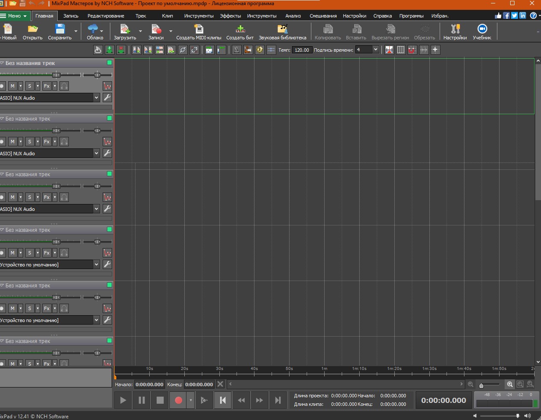Open the Меню dropdown menu

pyautogui.click(x=15, y=16)
